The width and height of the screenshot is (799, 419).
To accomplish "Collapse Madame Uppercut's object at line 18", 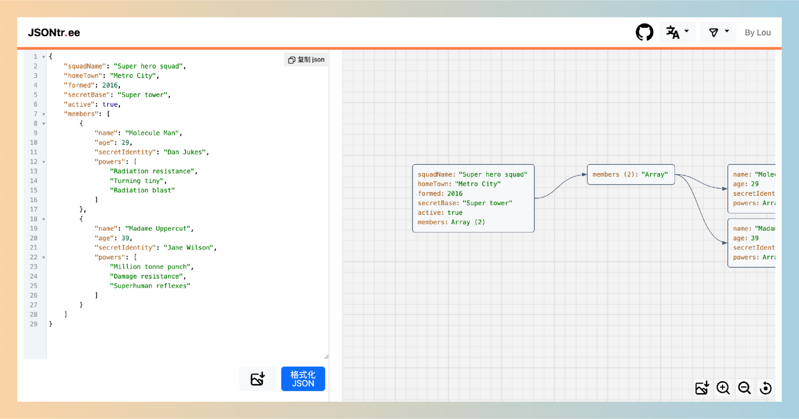I will tap(43, 219).
